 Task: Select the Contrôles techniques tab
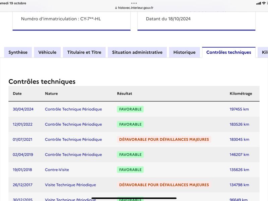pyautogui.click(x=229, y=52)
